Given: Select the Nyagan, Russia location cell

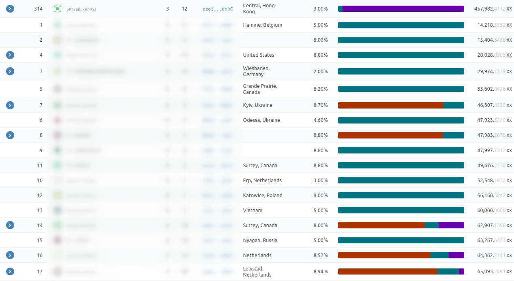Looking at the screenshot, I should 260,241.
